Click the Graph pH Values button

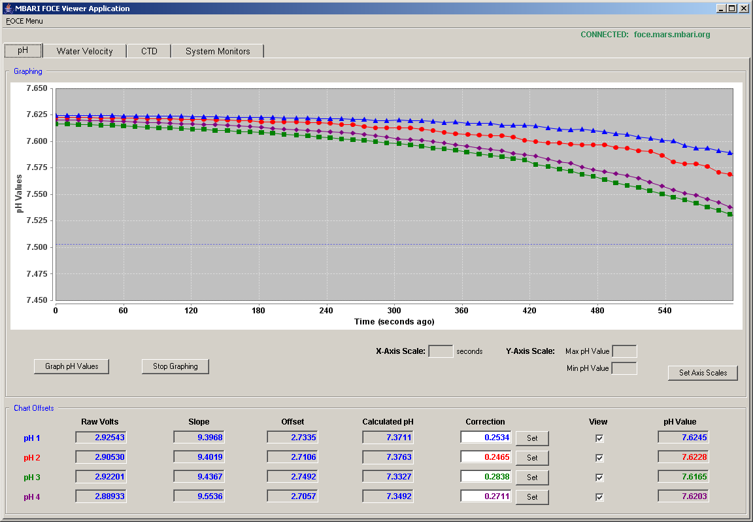point(71,366)
